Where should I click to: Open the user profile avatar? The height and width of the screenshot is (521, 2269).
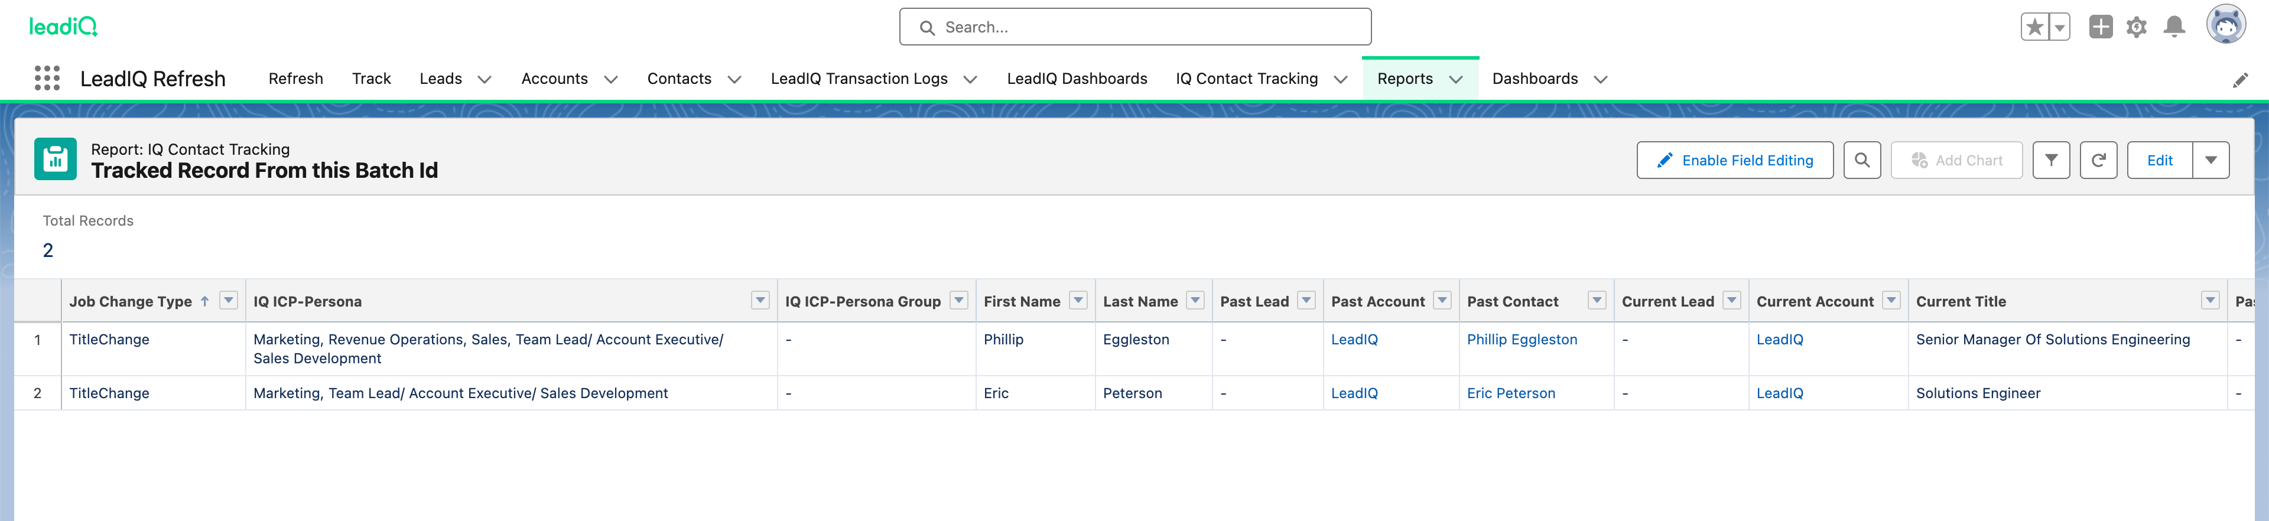pos(2226,25)
